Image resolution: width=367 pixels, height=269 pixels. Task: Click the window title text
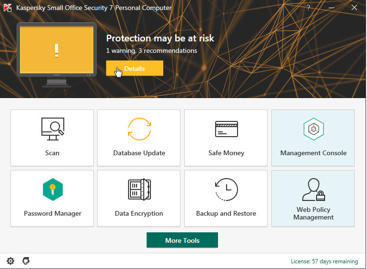[x=94, y=8]
